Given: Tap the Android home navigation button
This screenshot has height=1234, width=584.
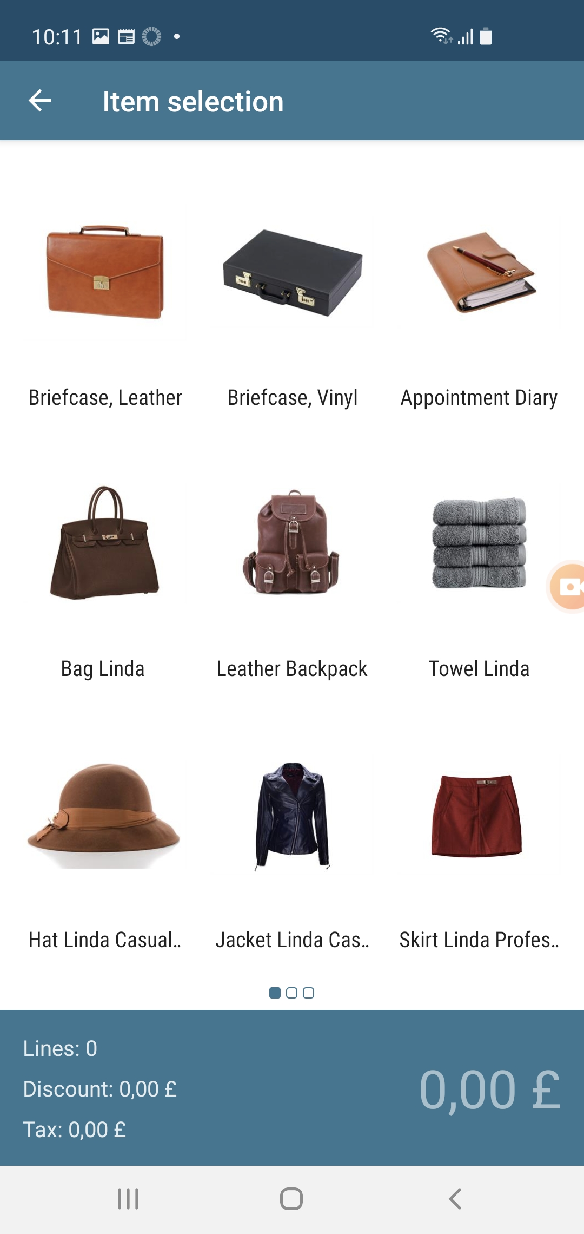Looking at the screenshot, I should [291, 1199].
